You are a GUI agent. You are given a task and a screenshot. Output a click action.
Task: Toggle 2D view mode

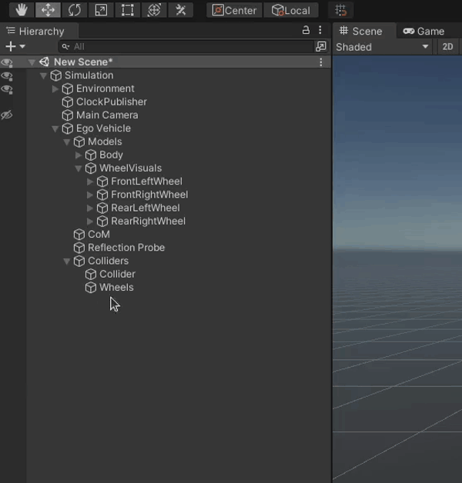[x=447, y=47]
